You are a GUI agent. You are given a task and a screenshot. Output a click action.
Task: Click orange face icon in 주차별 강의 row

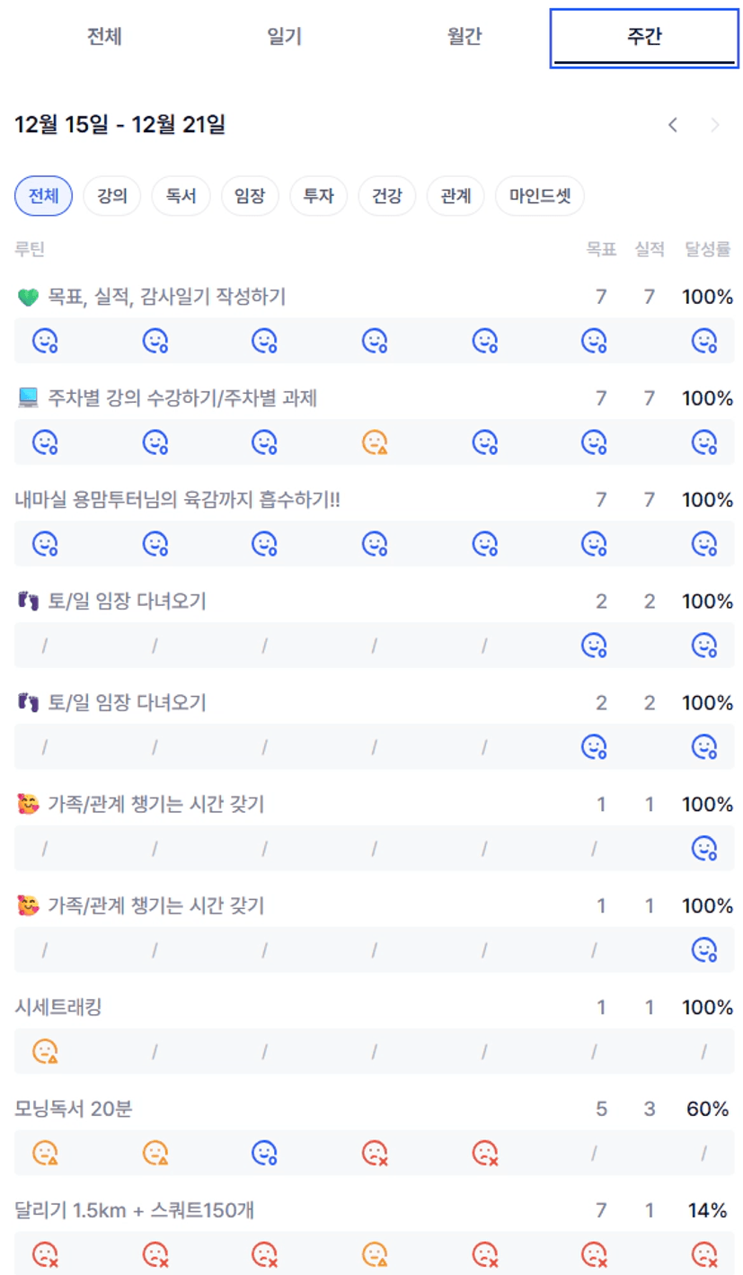[x=375, y=441]
